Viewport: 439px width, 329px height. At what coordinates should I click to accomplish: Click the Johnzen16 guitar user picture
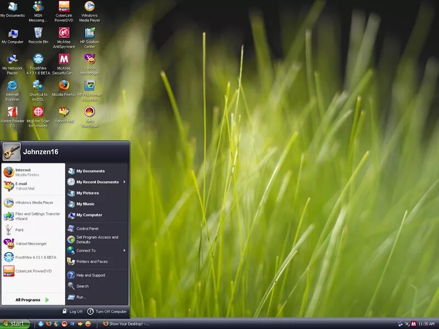point(12,152)
